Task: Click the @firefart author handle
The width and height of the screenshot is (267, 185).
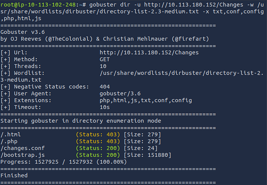Action: (190, 39)
